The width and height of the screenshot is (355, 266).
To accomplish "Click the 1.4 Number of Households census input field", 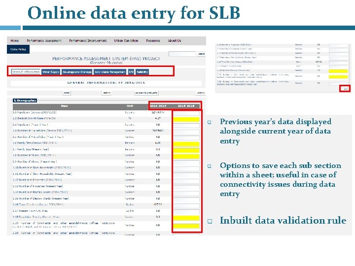I will (186, 132).
